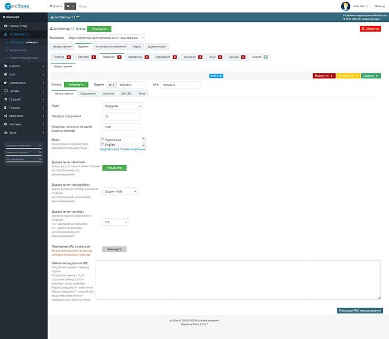Click the Каталог tag icon in sidebar
The height and width of the screenshot is (339, 389).
tap(5, 66)
